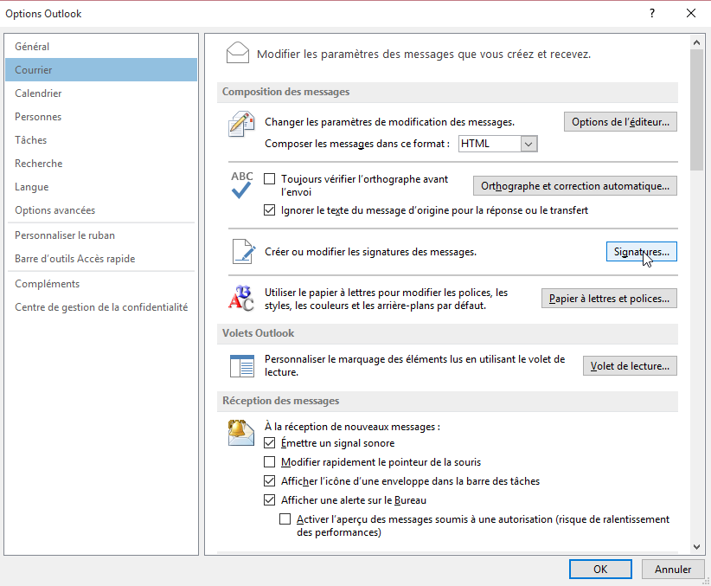The height and width of the screenshot is (586, 711).
Task: Enable always check spelling before sending
Action: click(269, 179)
